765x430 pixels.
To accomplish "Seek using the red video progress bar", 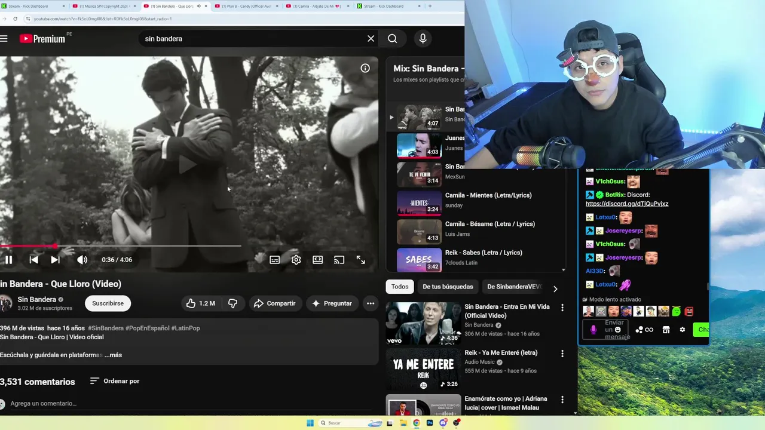I will coord(121,245).
